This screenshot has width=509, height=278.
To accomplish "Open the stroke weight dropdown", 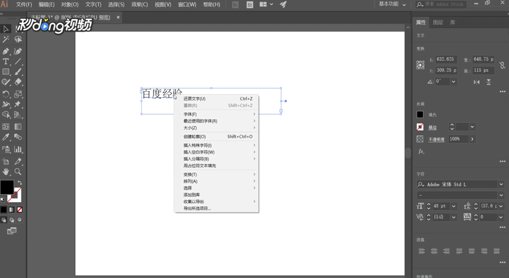I will pos(472,127).
